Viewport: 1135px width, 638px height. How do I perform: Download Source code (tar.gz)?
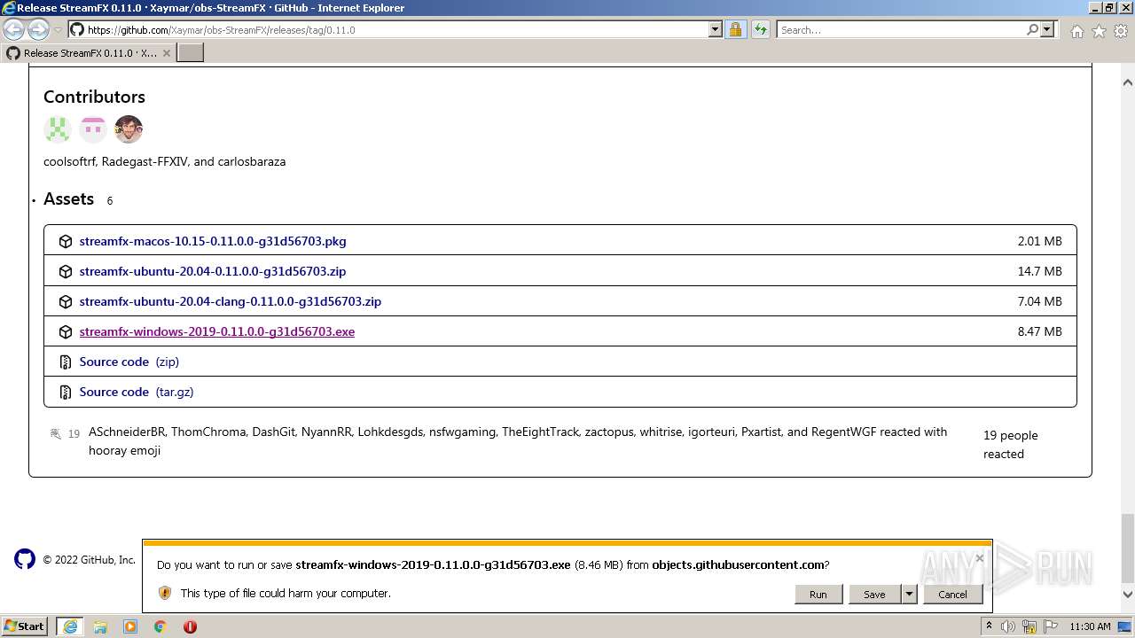tap(137, 392)
